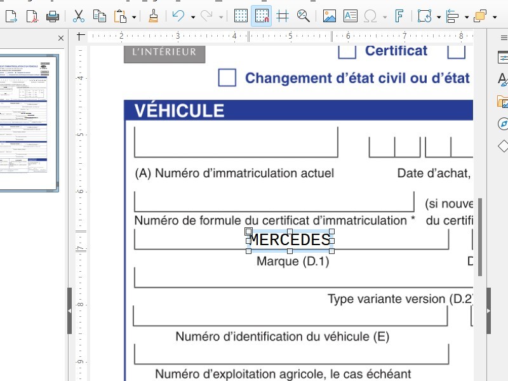
Task: Expand the Paste options dropdown
Action: 134,17
